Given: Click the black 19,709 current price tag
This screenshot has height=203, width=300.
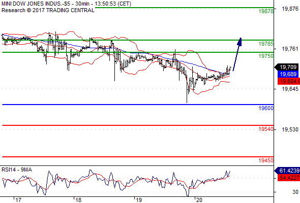Looking at the screenshot, I should pyautogui.click(x=286, y=67).
